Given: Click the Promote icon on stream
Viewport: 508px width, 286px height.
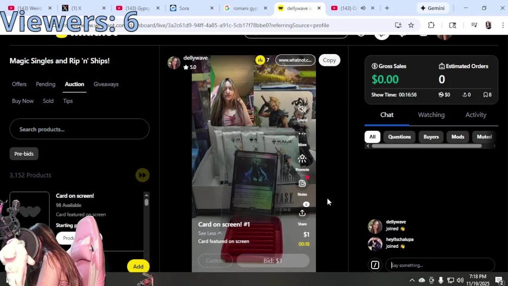Looking at the screenshot, I should 302,159.
